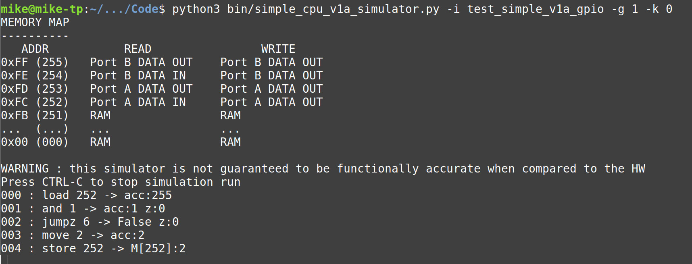Click the MEMORY MAP heading
This screenshot has height=264, width=692.
[x=35, y=22]
